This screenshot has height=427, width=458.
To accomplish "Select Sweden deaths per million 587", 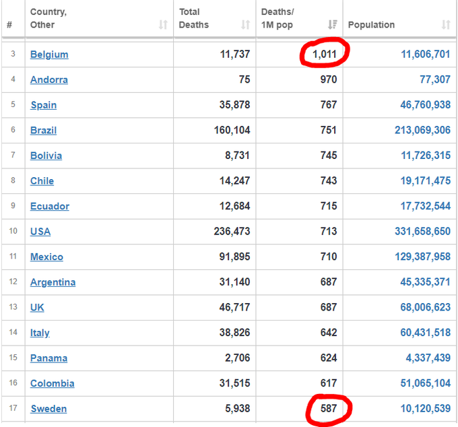I will (329, 409).
